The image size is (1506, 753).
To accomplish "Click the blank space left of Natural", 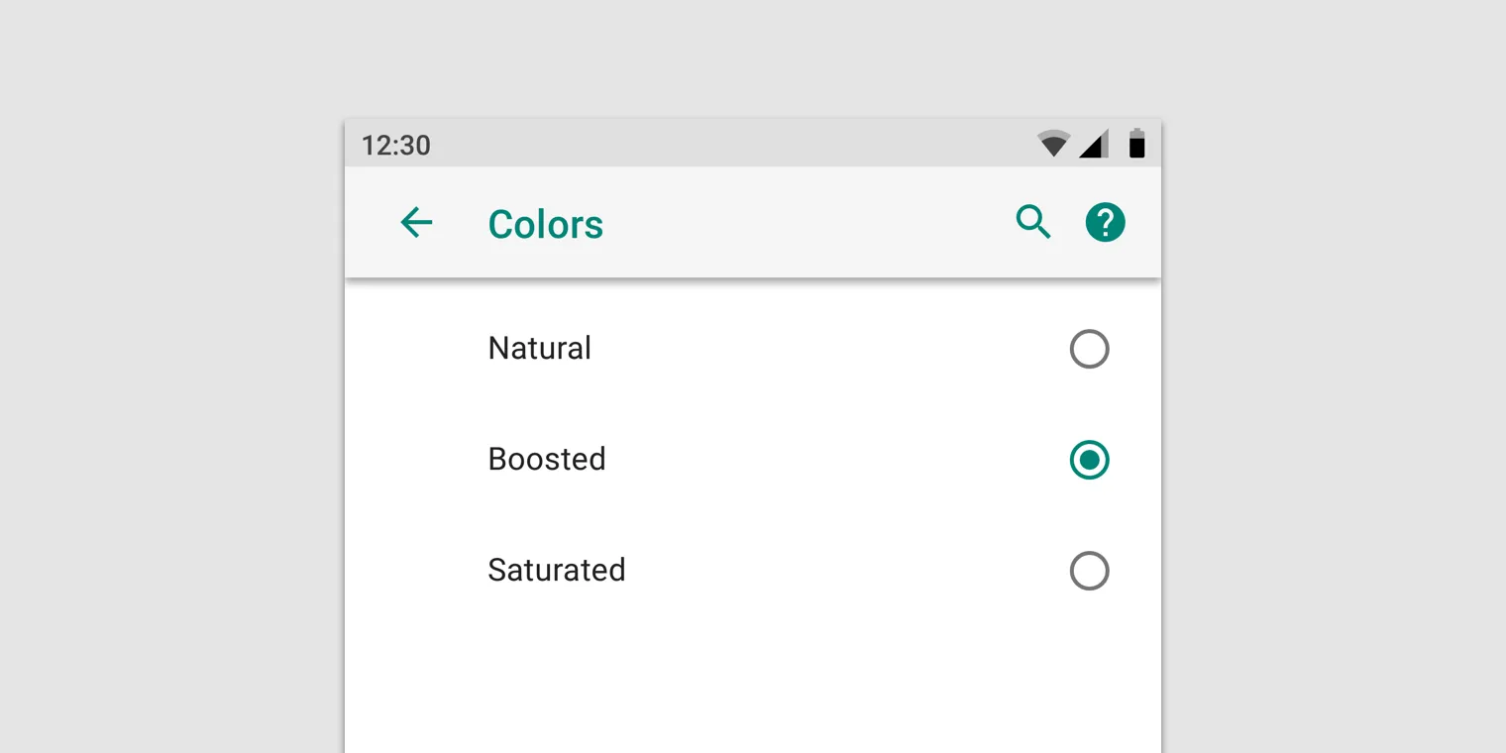I will [x=416, y=349].
